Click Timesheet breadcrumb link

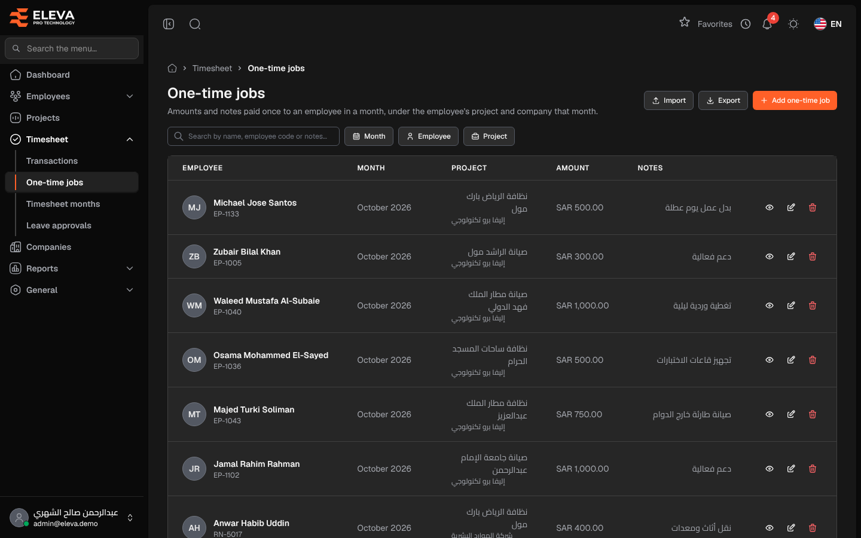pyautogui.click(x=212, y=68)
